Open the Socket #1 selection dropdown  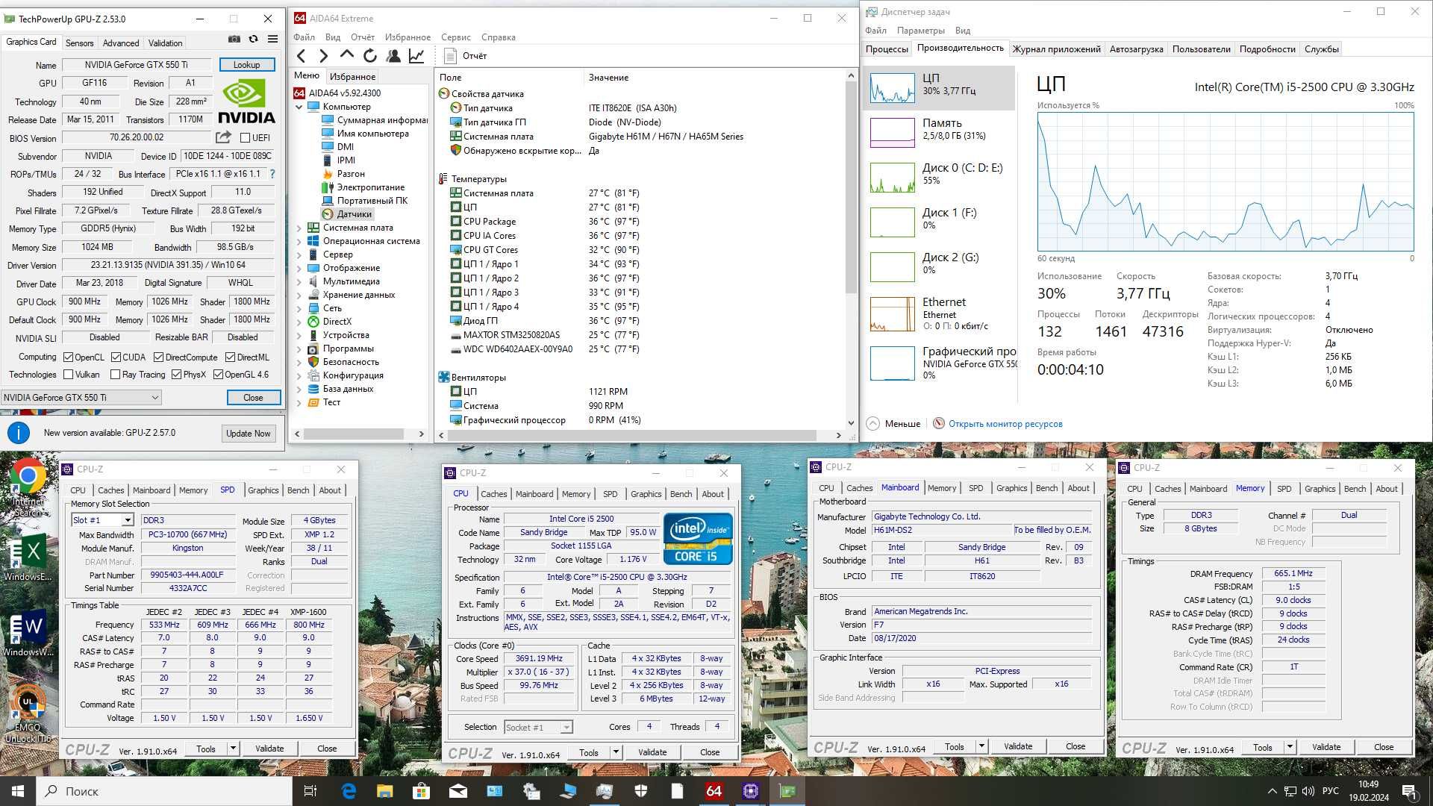click(x=538, y=728)
